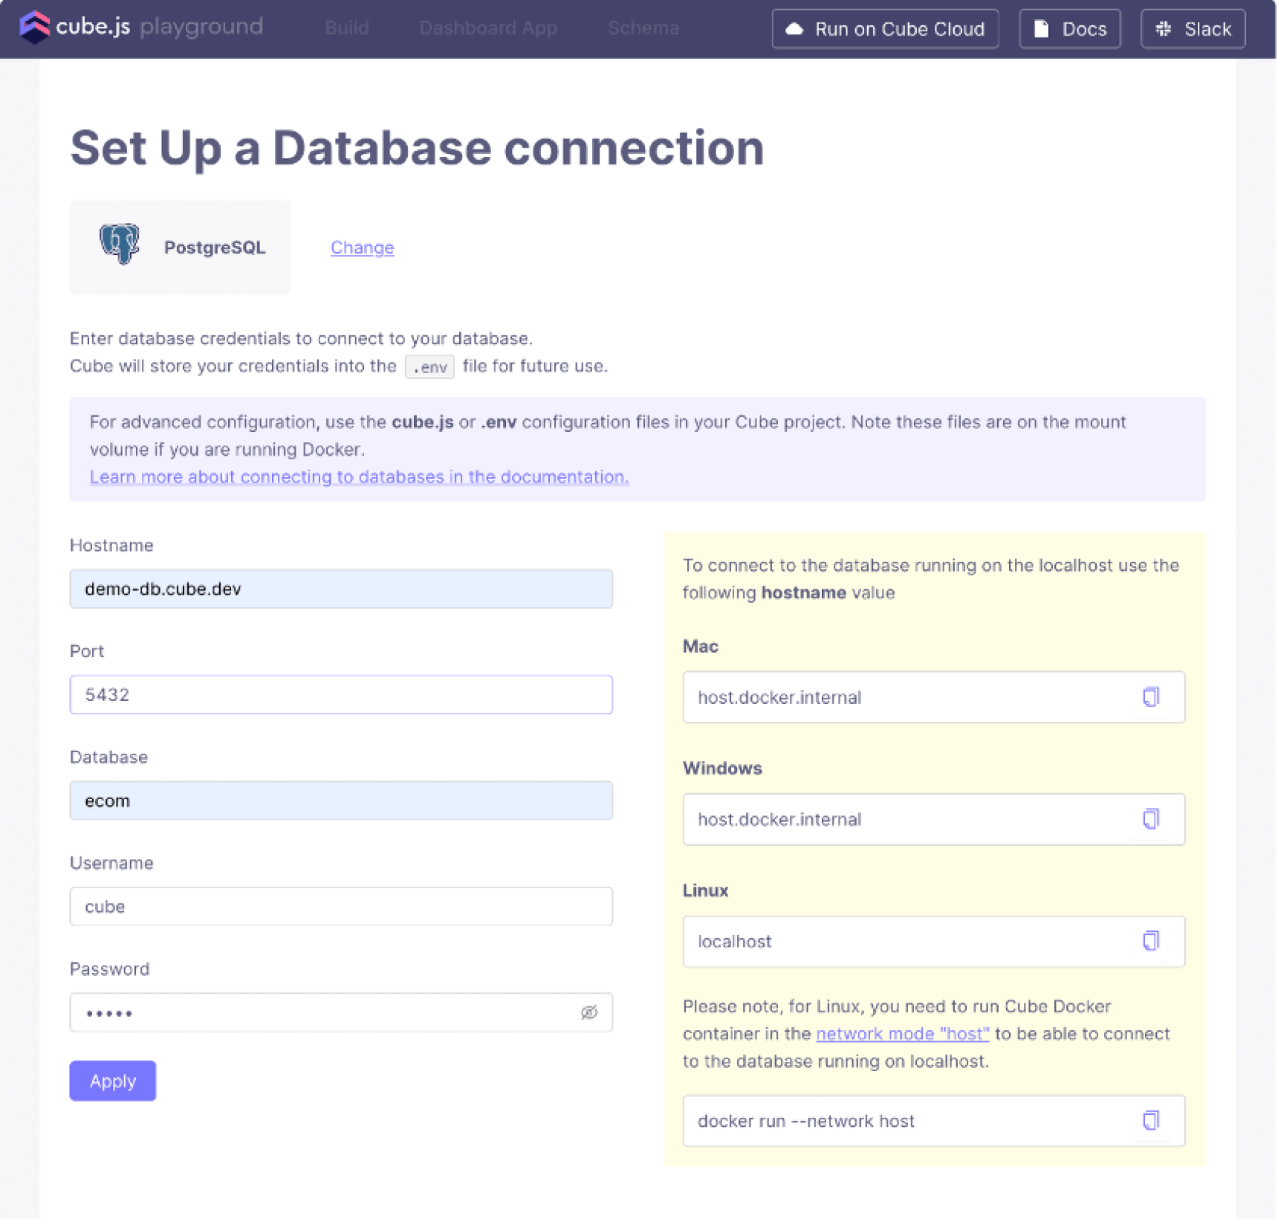The width and height of the screenshot is (1278, 1219).
Task: Click the Slack logo icon
Action: [x=1164, y=29]
